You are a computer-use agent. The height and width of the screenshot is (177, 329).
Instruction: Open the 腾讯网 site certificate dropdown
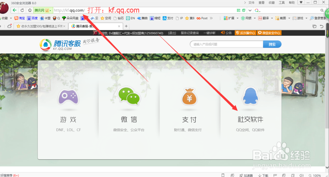(43, 10)
